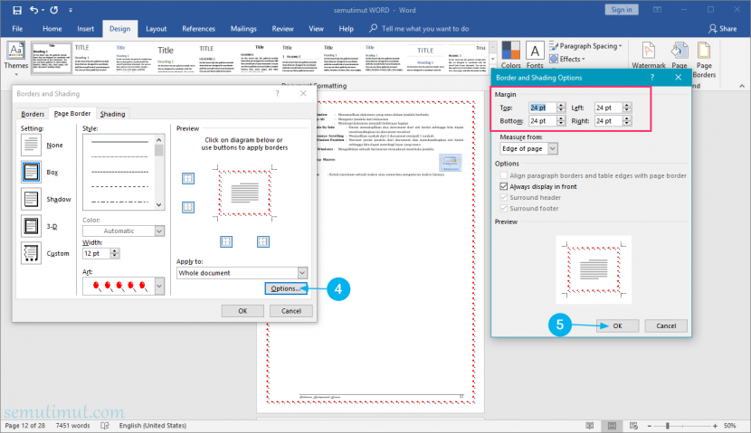Open the Colors theme palette
Viewport: 751px width, 433px height.
[x=510, y=55]
